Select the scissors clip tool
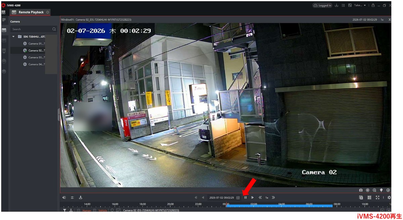Viewport: 403px width, 220px height. pos(71,210)
